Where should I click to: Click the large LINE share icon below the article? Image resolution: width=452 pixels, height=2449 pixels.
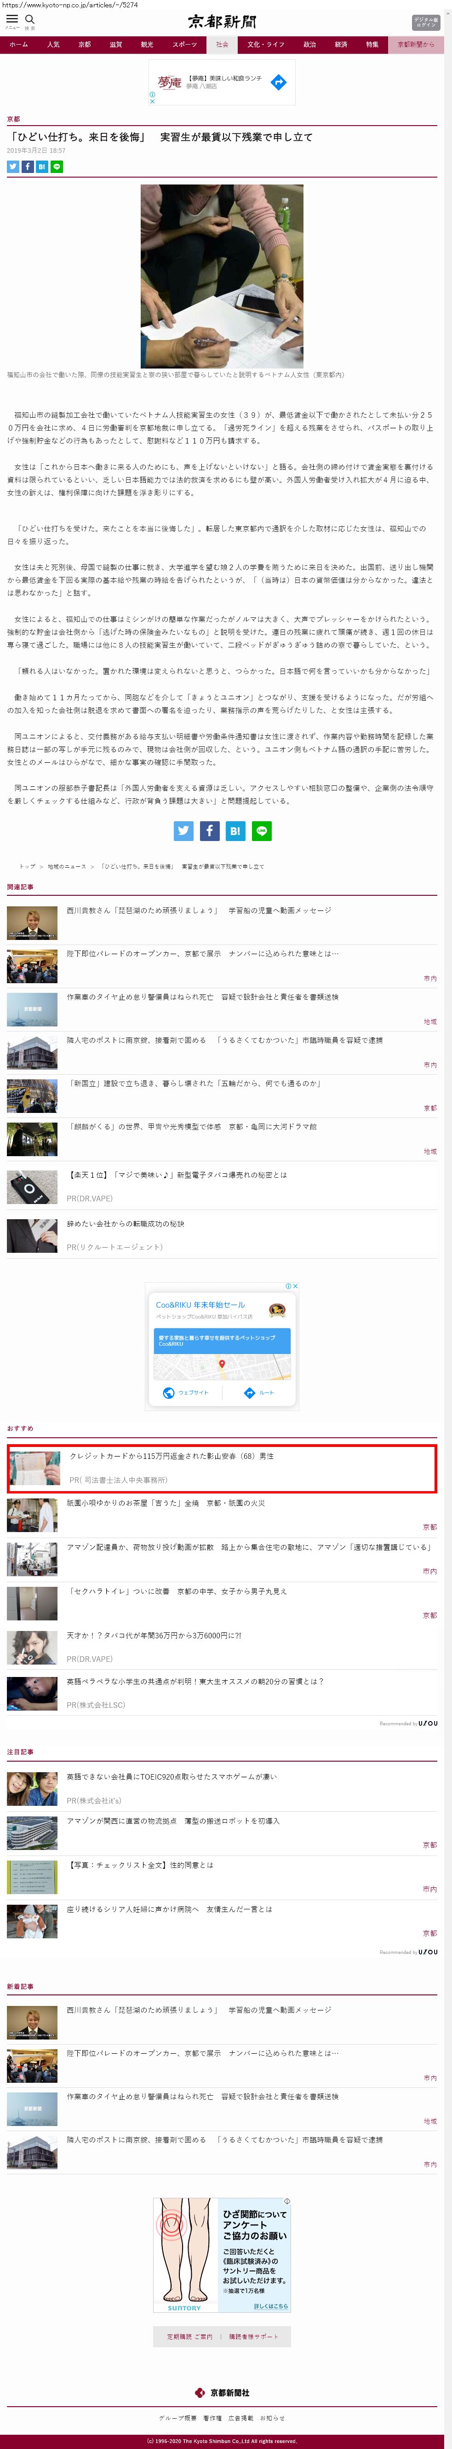(261, 831)
